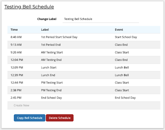Click the AM Testing Start label
165x130 pixels.
tap(52, 52)
